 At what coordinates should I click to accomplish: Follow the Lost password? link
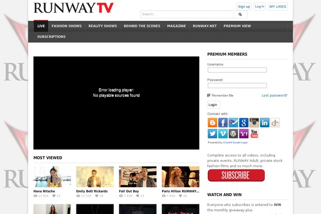274,95
